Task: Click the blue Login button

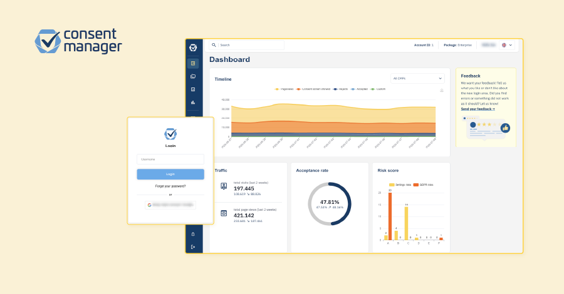Action: pos(170,174)
